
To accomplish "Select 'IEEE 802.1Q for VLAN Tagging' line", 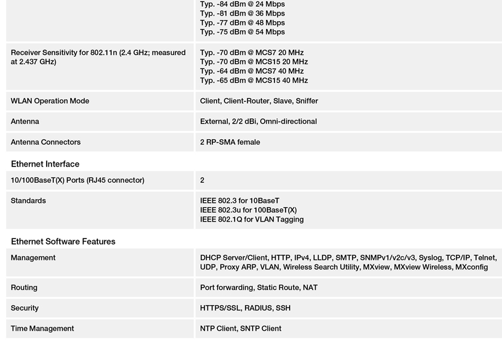I will click(252, 219).
